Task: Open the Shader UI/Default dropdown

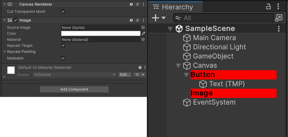Action: click(75, 75)
